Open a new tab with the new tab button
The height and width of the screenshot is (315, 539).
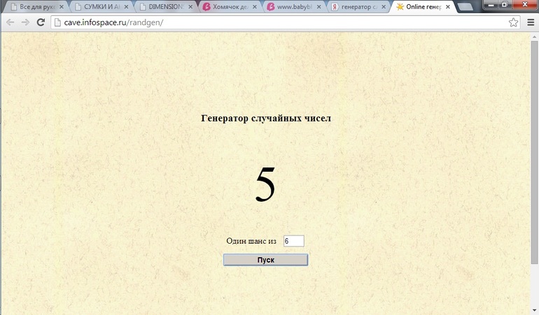click(464, 7)
